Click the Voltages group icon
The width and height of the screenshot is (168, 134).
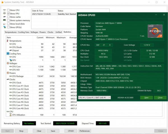click(8, 63)
